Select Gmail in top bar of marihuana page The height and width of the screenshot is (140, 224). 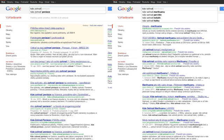[159, 2]
